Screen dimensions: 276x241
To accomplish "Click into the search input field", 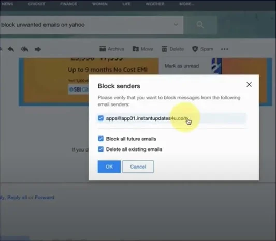I will click(92, 25).
